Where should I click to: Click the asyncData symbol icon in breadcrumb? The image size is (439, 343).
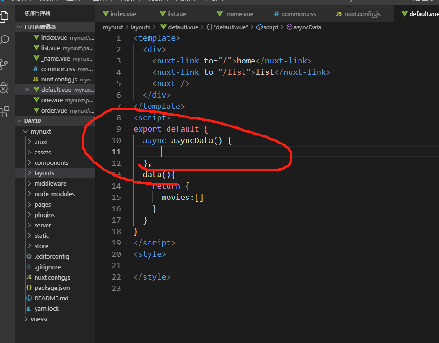(x=290, y=27)
